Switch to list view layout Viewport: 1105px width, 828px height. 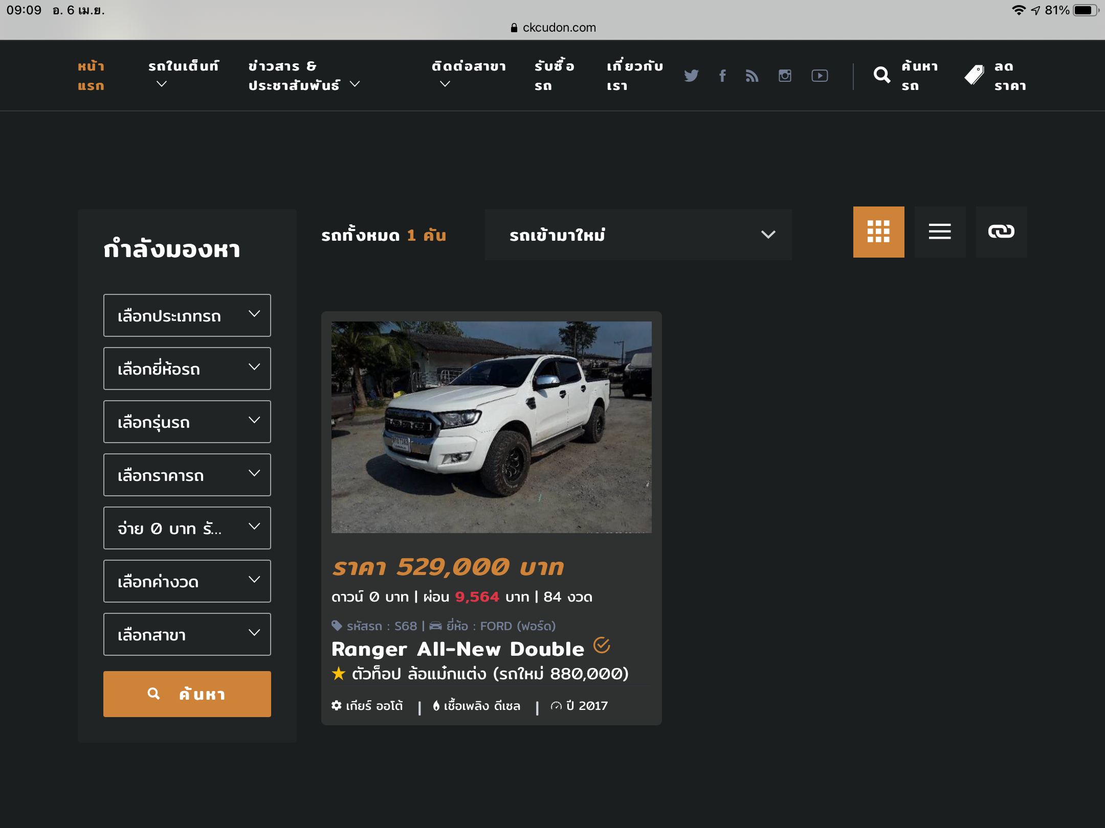[940, 232]
